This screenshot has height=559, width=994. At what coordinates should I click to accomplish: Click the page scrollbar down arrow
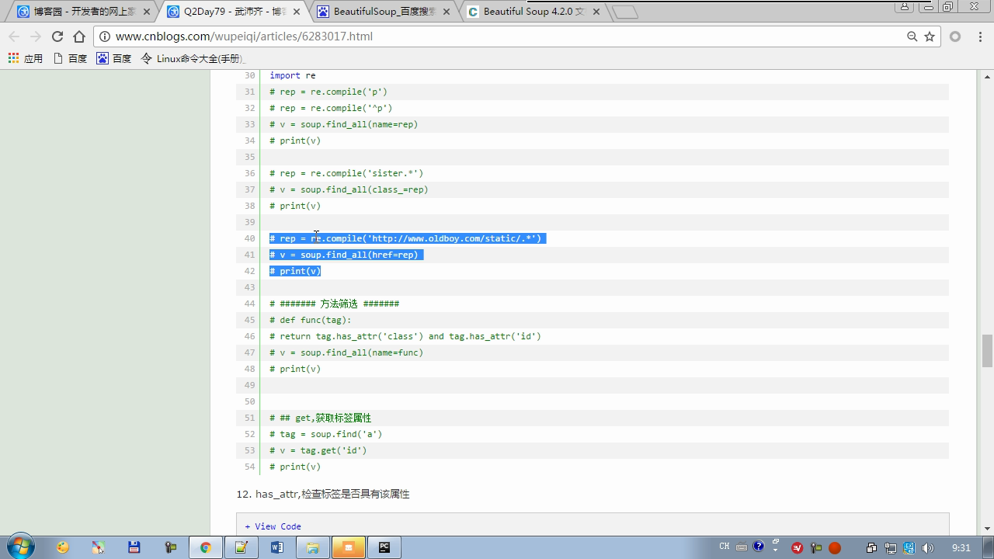[x=987, y=526]
